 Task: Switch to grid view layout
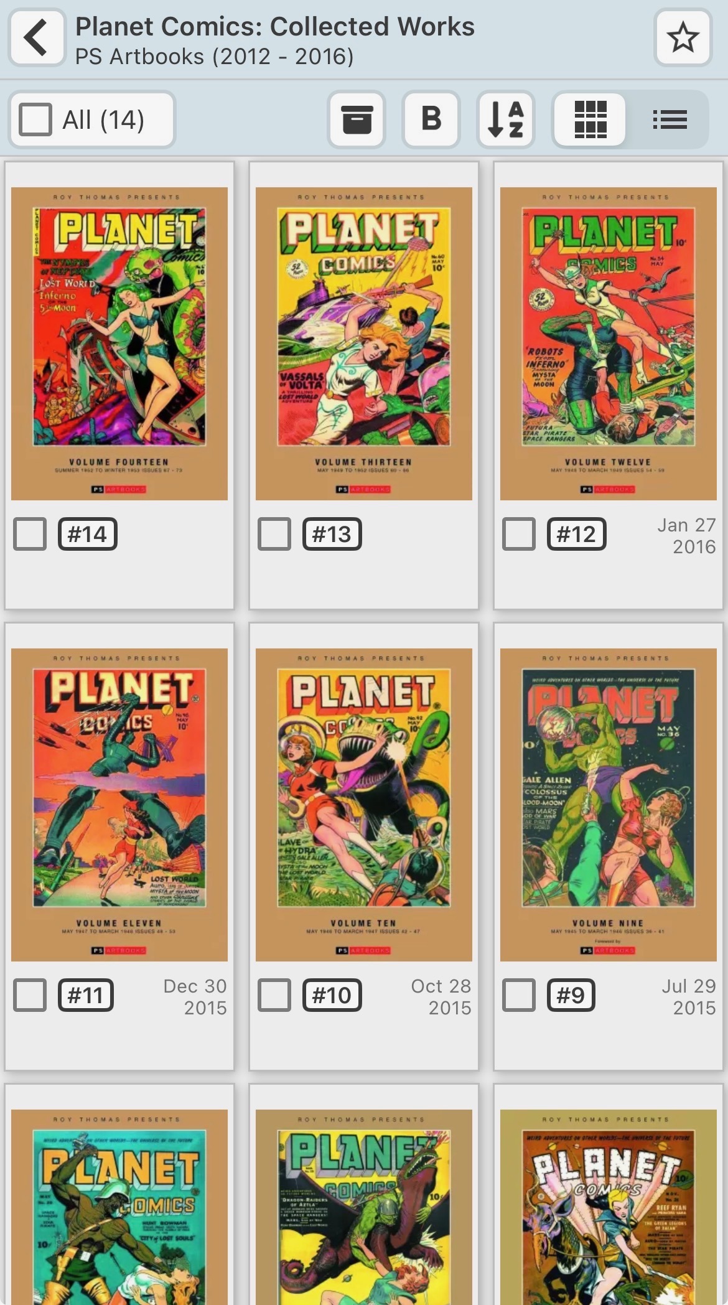click(590, 119)
